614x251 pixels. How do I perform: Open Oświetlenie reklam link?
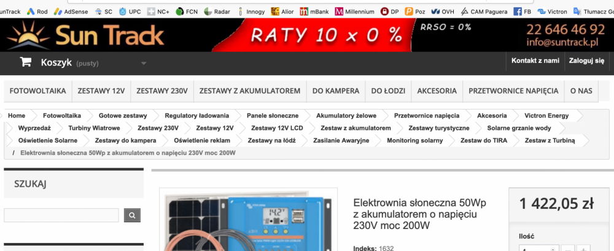pos(202,141)
